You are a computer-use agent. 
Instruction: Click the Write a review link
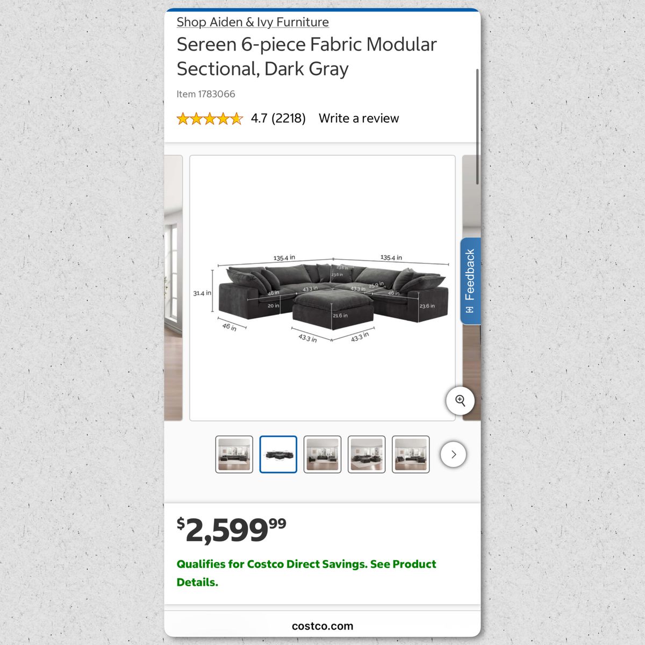click(x=359, y=118)
